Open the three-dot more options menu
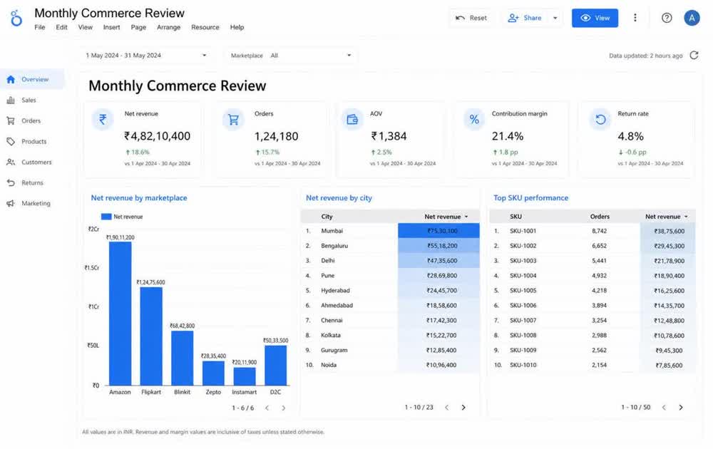This screenshot has height=449, width=713. coord(635,18)
